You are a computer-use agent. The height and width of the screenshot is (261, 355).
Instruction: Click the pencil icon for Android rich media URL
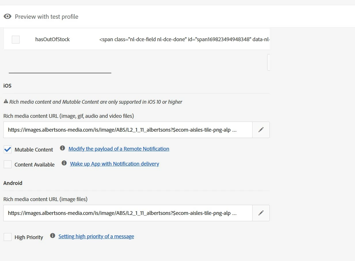[261, 213]
